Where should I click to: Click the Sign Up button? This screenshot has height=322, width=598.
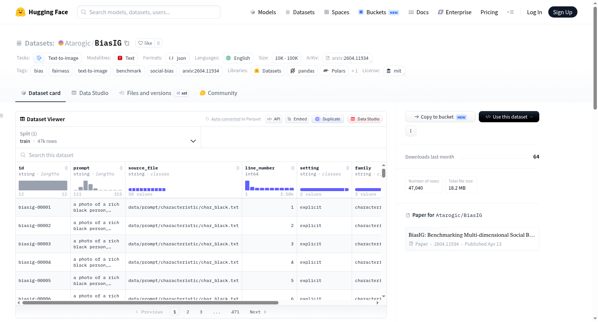tap(563, 12)
